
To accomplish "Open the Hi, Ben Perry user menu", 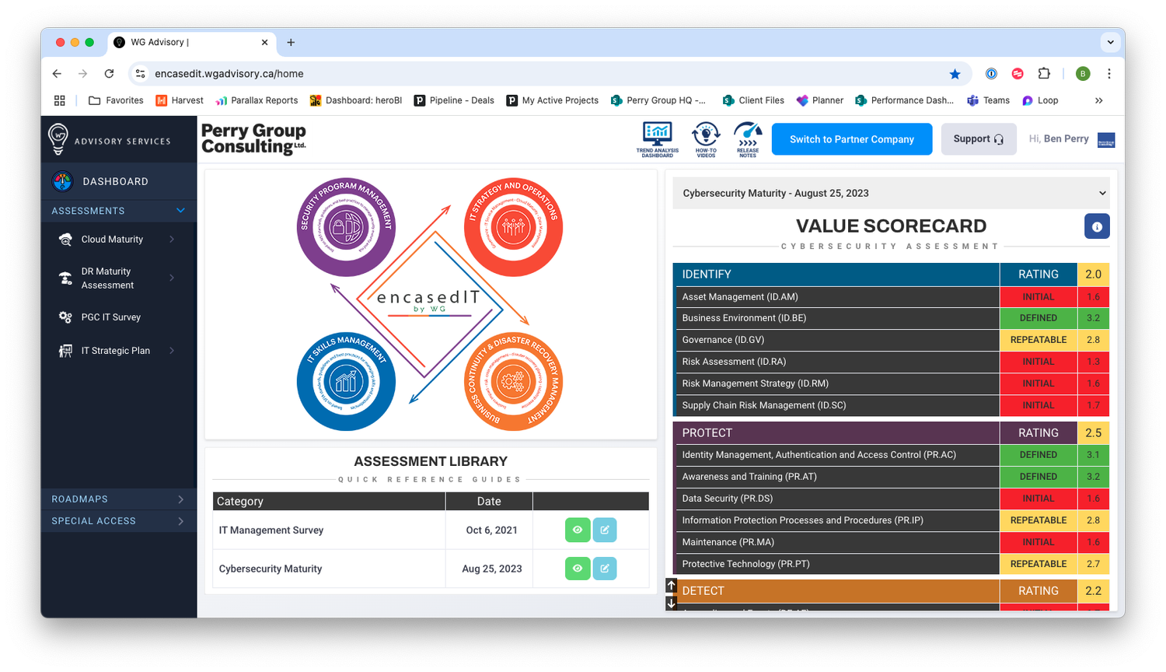I will [1072, 139].
